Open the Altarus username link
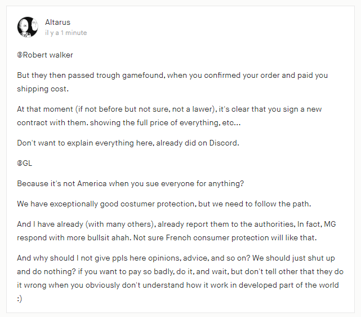The height and width of the screenshot is (317, 361). [x=57, y=22]
